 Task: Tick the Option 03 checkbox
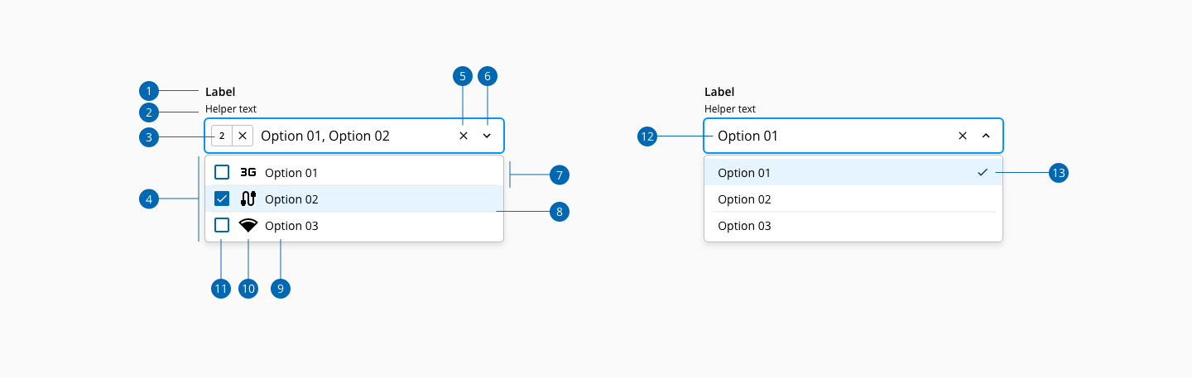tap(222, 225)
